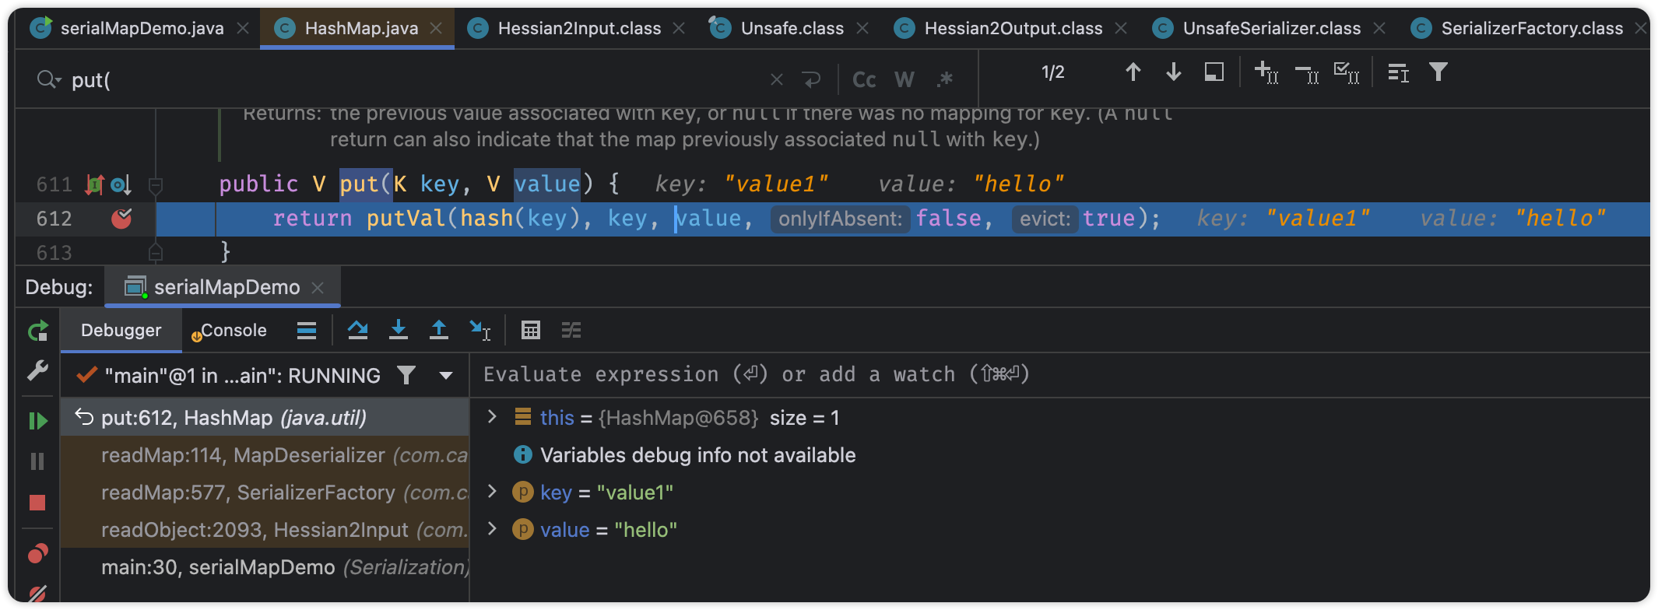Close the HashMap.java tab
This screenshot has height=610, width=1658.
click(437, 29)
